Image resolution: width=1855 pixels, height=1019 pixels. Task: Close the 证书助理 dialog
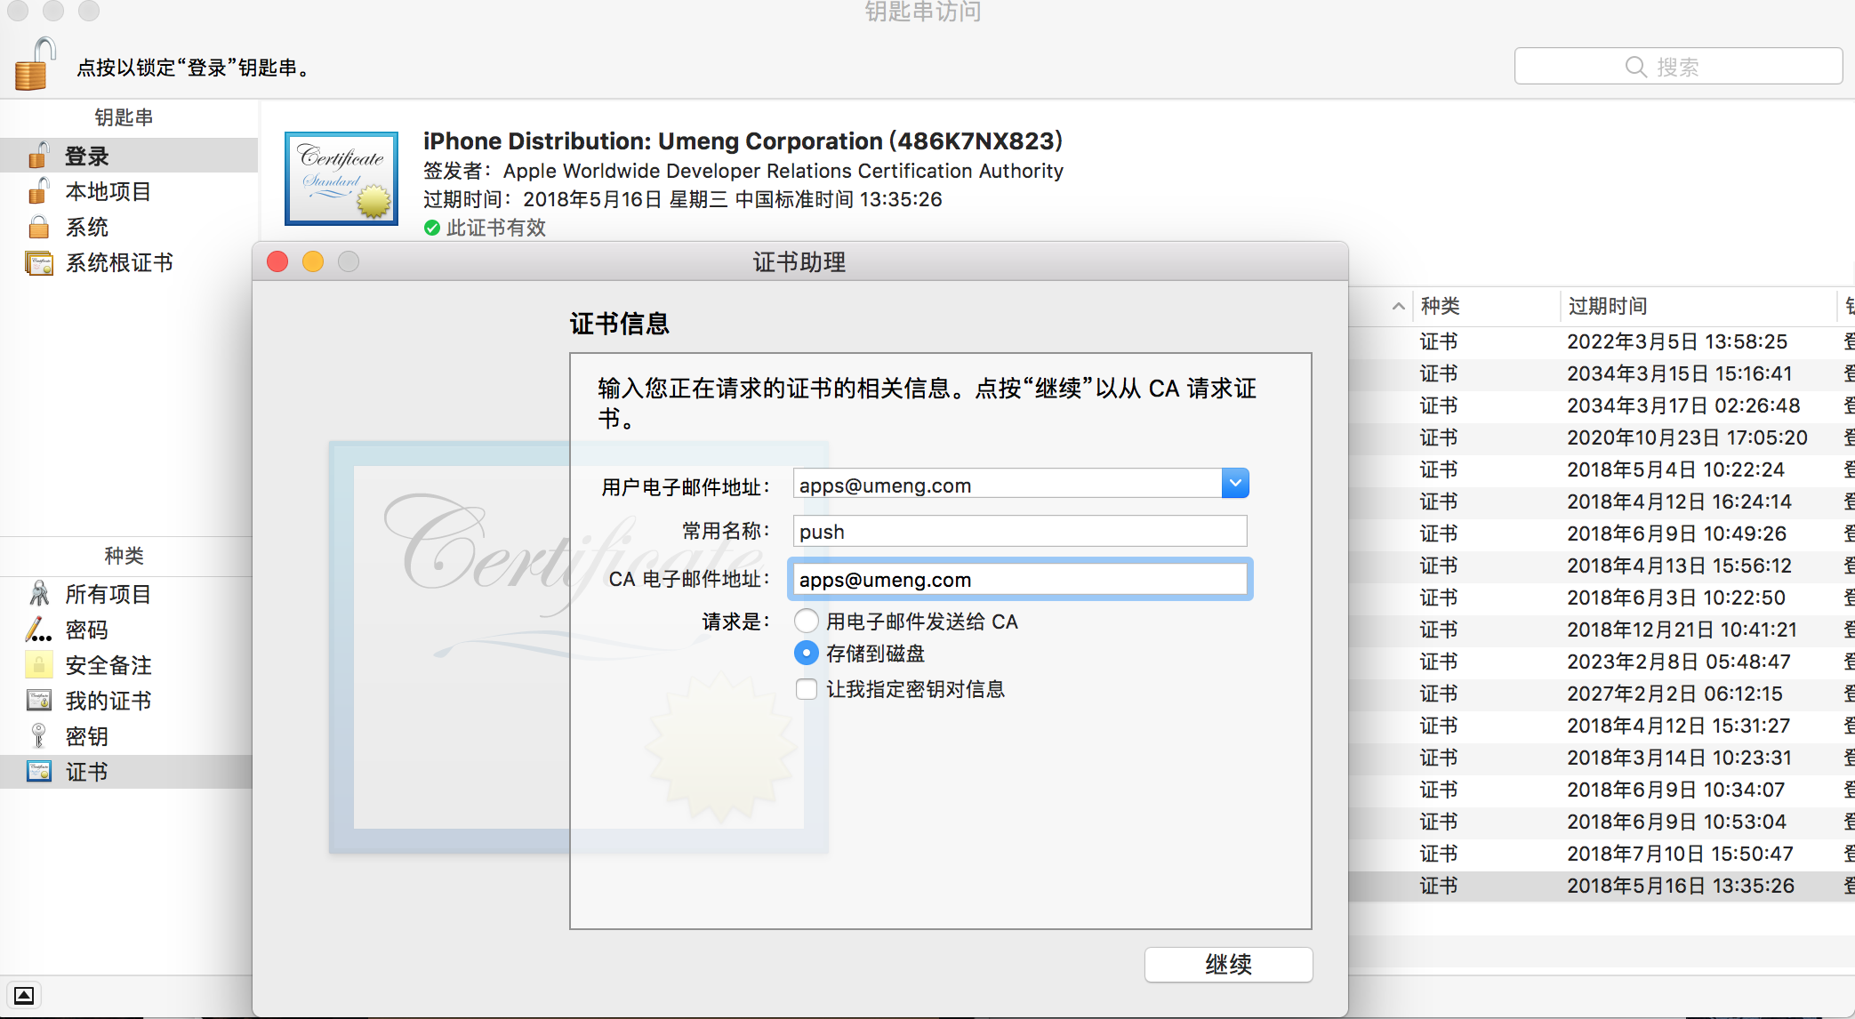point(277,261)
